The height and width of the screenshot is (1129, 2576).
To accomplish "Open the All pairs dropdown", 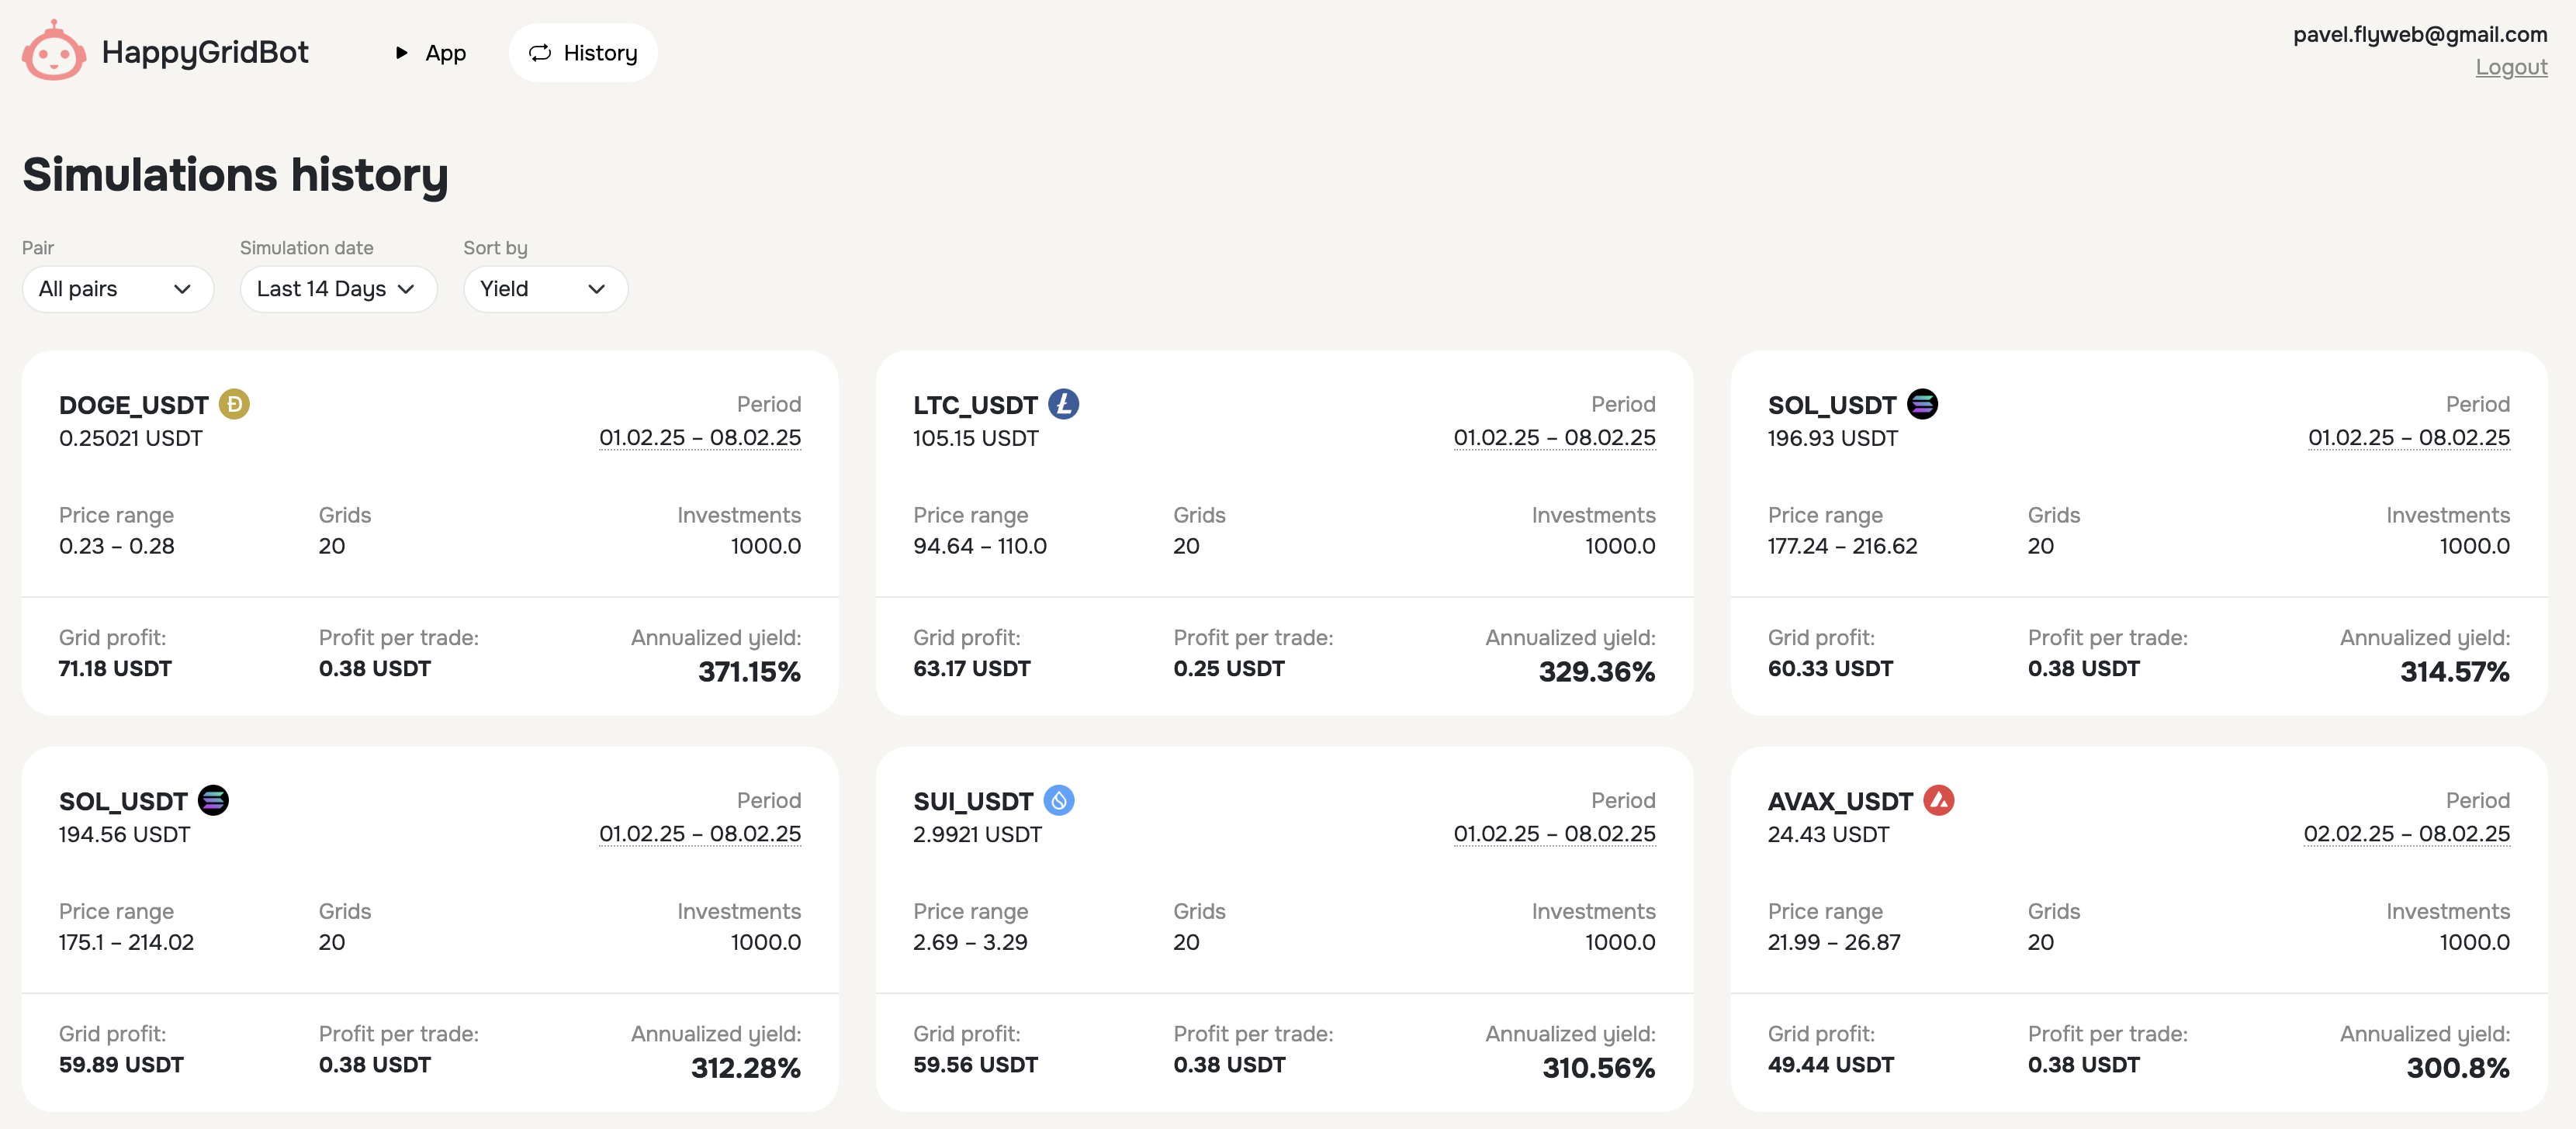I will click(x=117, y=288).
